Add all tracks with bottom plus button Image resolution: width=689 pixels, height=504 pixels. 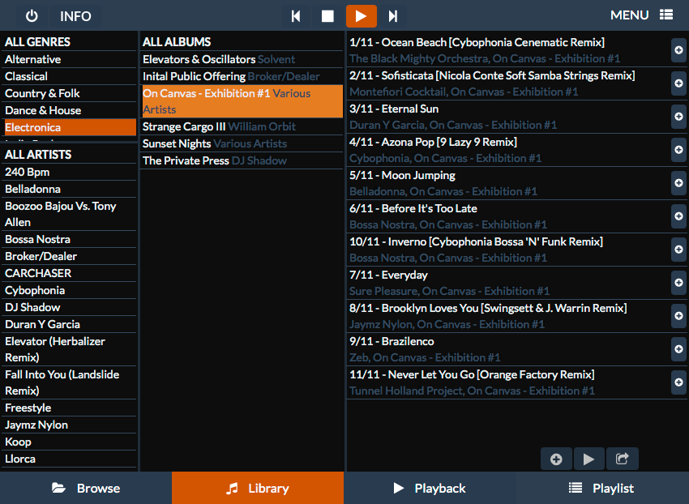pos(556,459)
